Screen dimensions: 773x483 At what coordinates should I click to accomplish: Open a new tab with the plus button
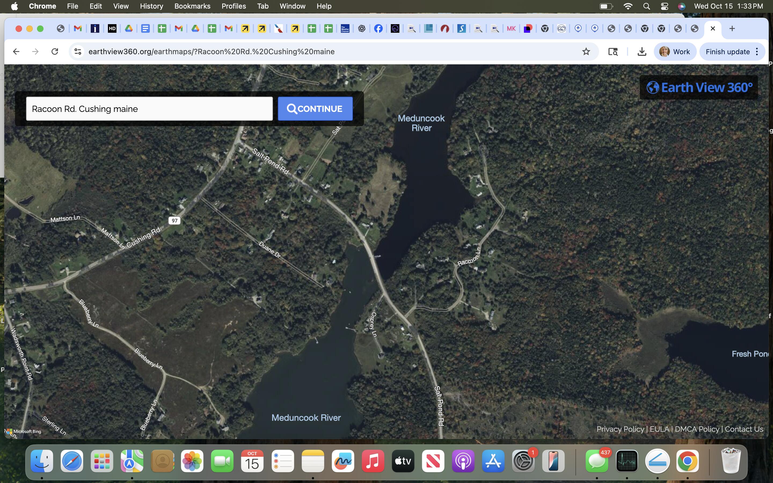(x=732, y=28)
